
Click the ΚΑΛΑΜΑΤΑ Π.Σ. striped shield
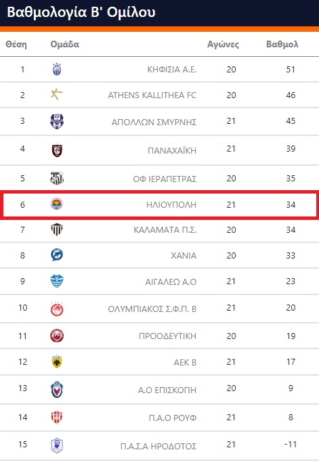pyautogui.click(x=57, y=230)
